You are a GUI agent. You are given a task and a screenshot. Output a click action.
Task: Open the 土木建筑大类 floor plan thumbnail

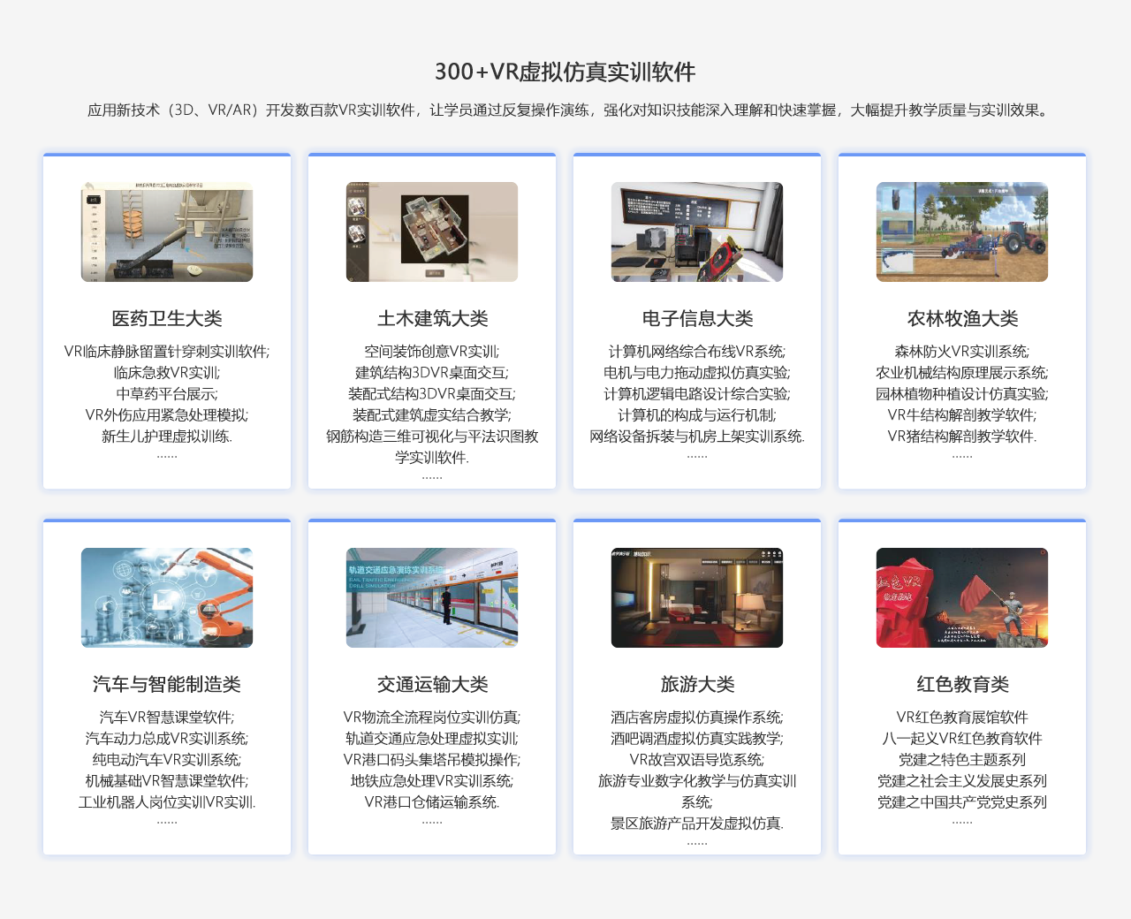[x=432, y=232]
